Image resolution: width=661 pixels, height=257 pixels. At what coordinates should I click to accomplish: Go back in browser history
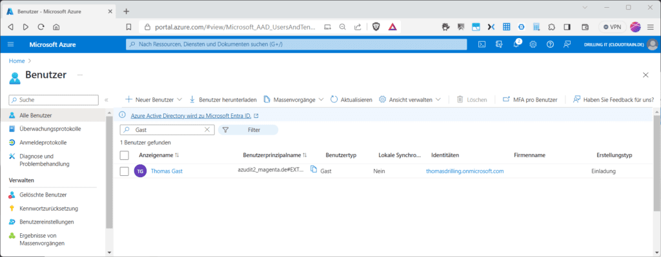click(x=10, y=27)
